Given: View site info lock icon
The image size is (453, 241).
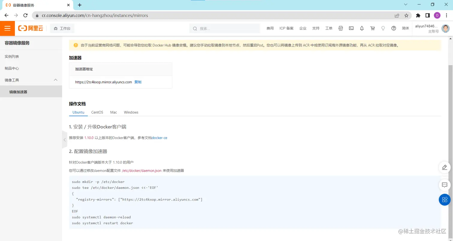Looking at the screenshot, I should point(37,15).
